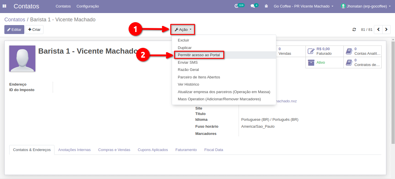Viewport: 395px width, 179px height.
Task: Click the contact avatar placeholder image
Action: click(22, 59)
